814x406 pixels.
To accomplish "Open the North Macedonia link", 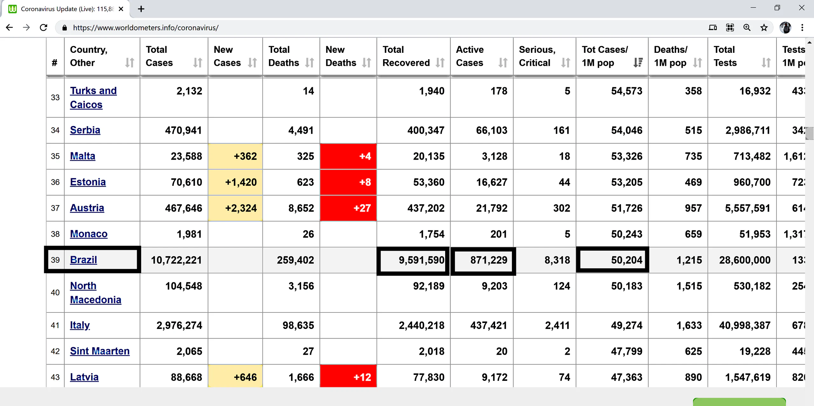I will 95,293.
